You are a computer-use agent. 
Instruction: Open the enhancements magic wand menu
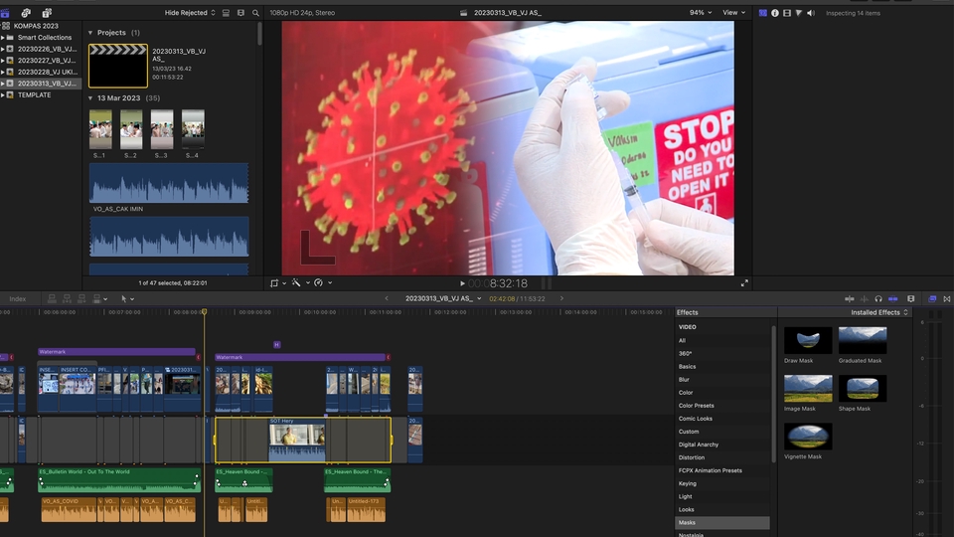tap(299, 283)
